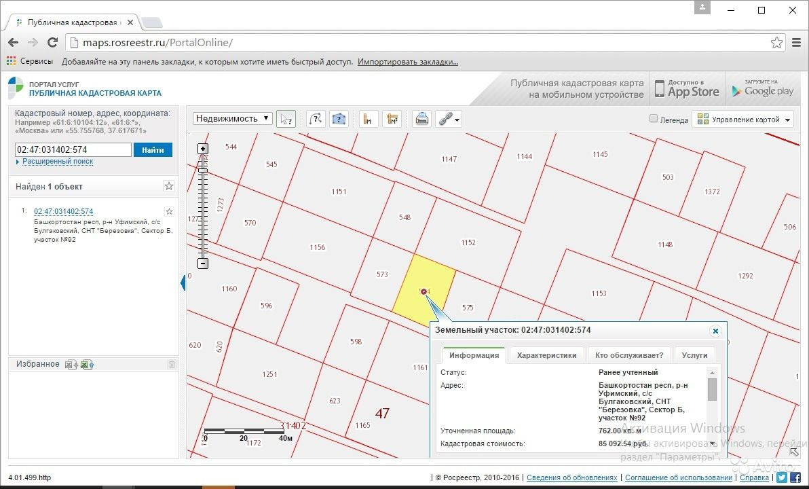Open the Кто обслуживает? tab
This screenshot has width=809, height=489.
(x=628, y=355)
